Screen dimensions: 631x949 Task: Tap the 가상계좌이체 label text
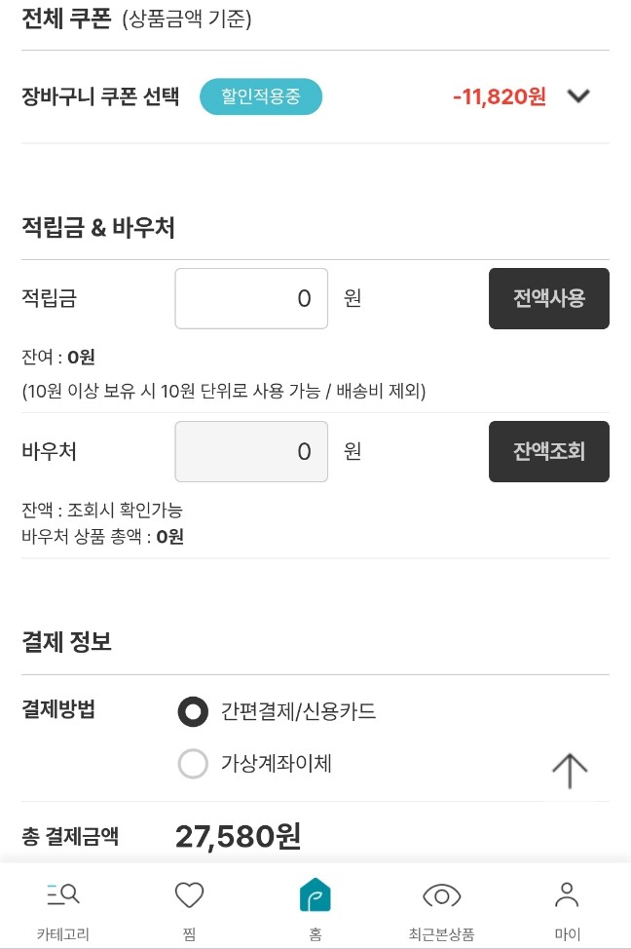[276, 763]
